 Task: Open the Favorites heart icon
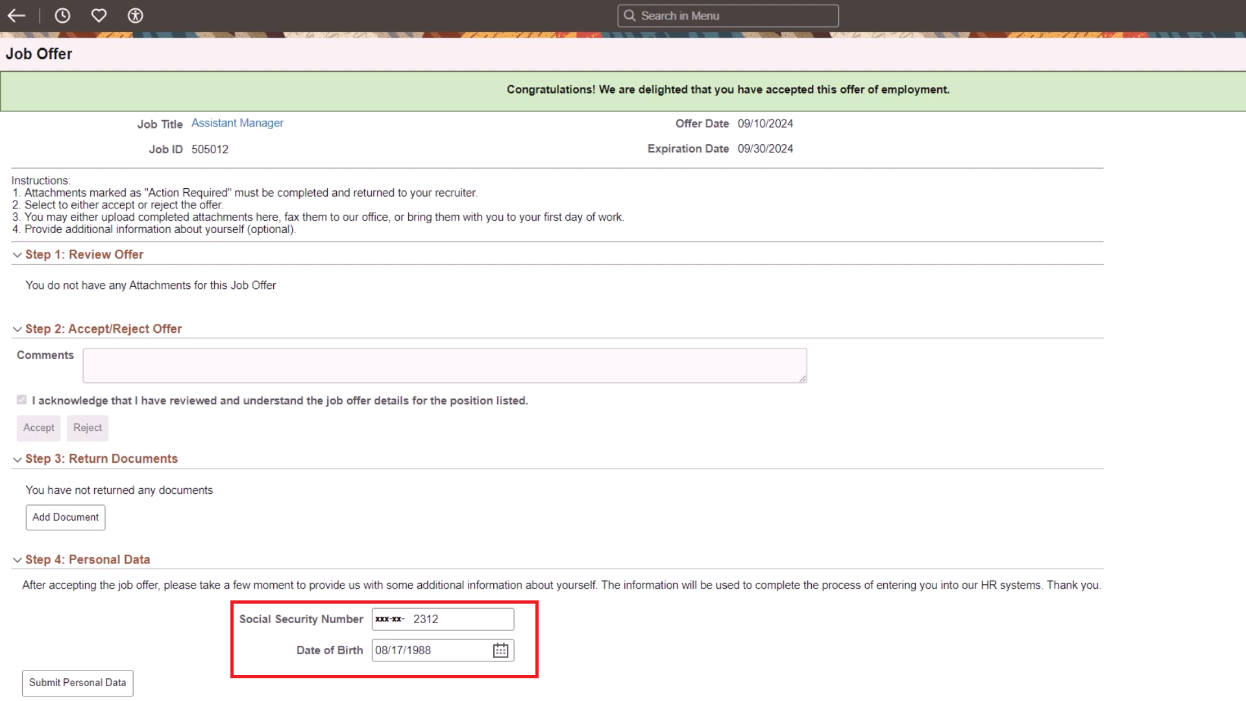point(99,16)
